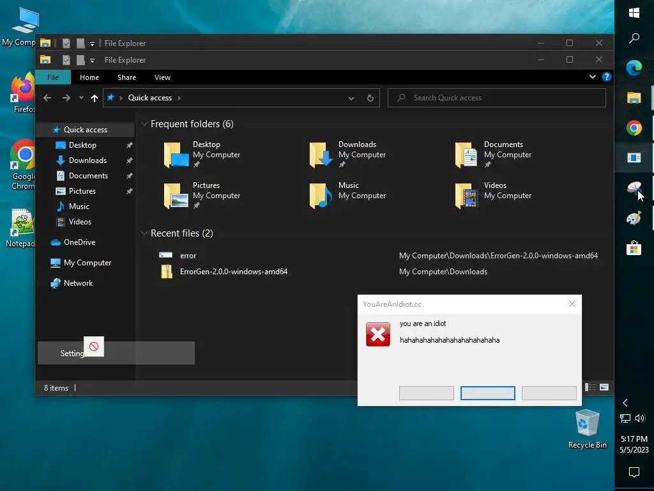This screenshot has width=654, height=491.
Task: Select Quick access in navigation pane
Action: click(86, 129)
